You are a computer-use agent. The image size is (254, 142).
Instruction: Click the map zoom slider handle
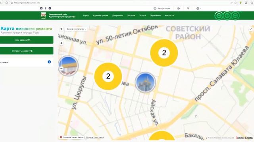(x=62, y=53)
